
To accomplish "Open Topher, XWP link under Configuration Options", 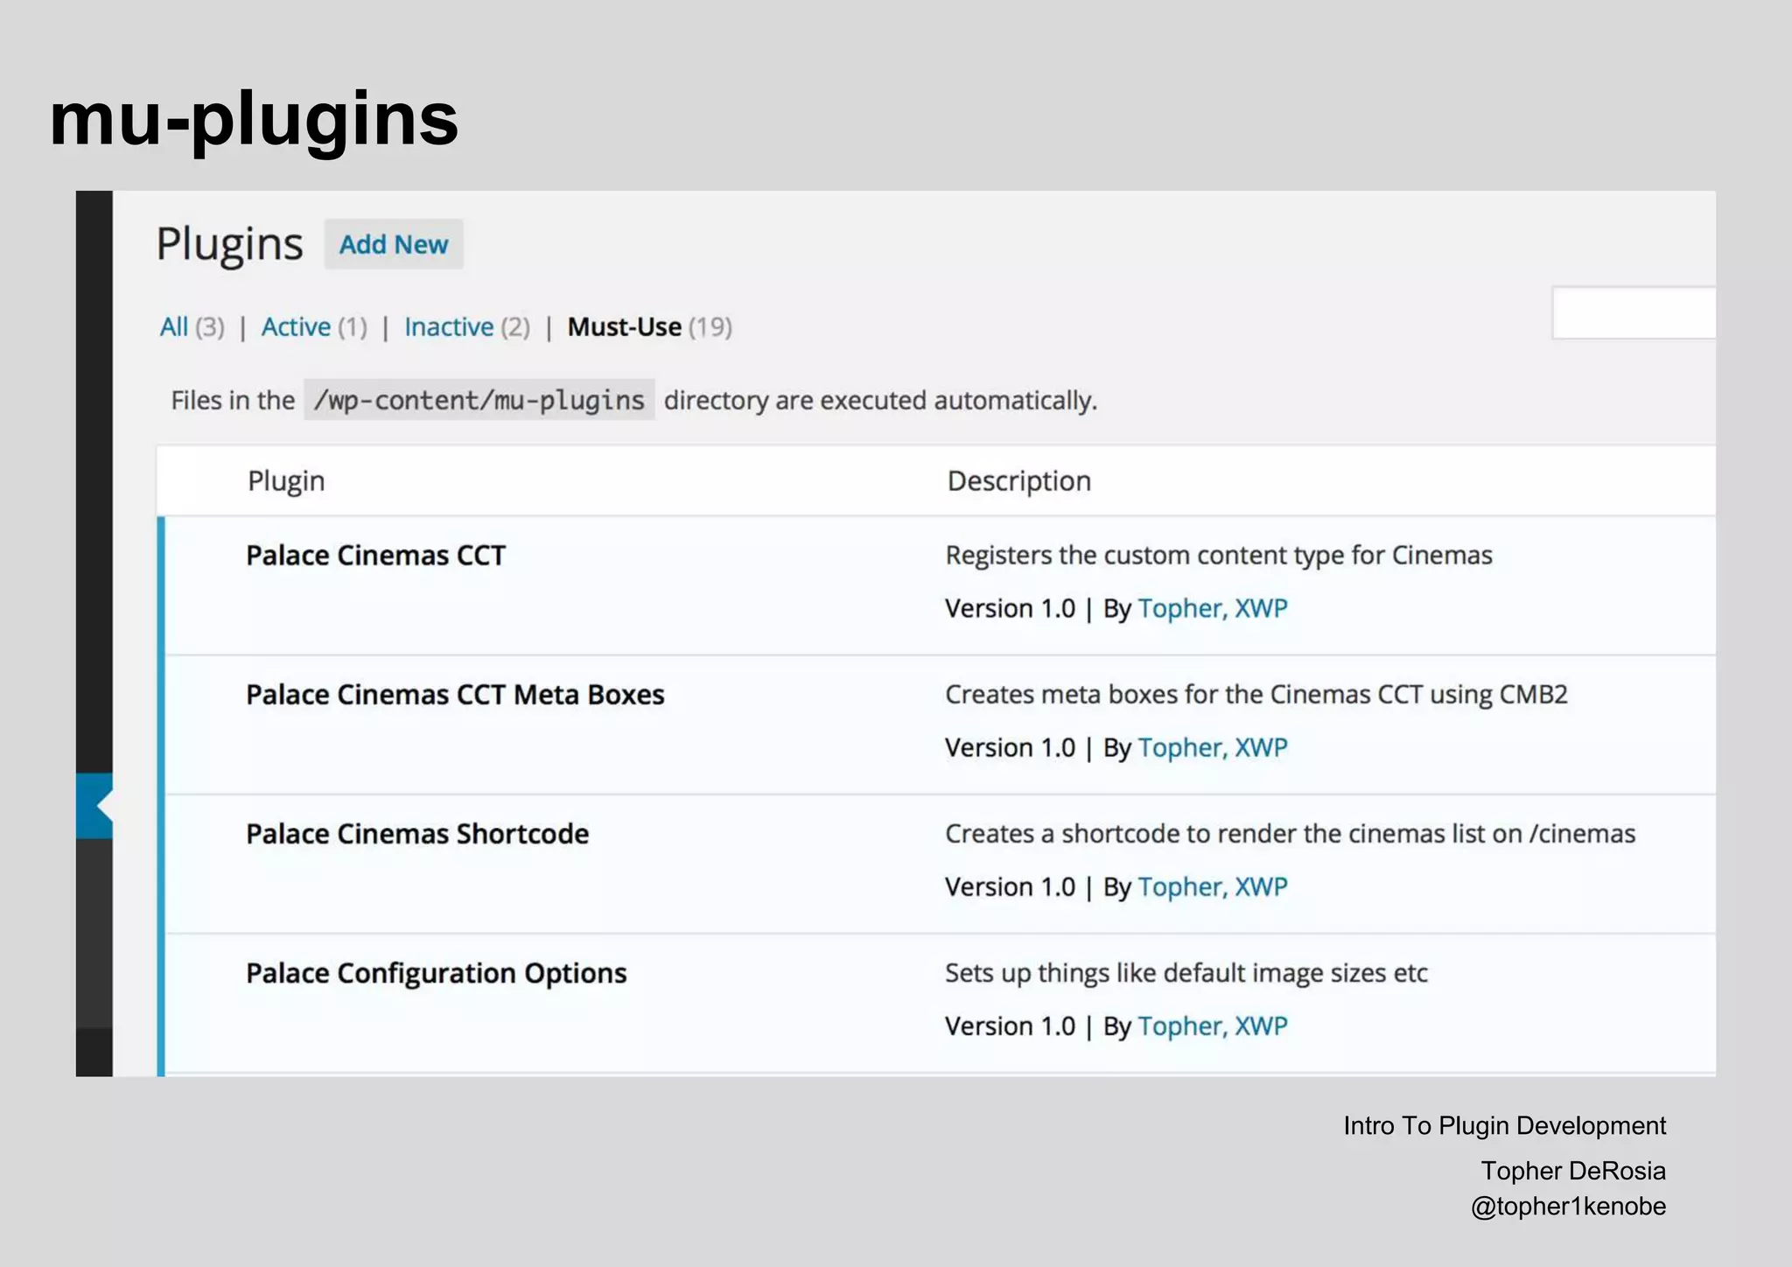I will click(1212, 1025).
